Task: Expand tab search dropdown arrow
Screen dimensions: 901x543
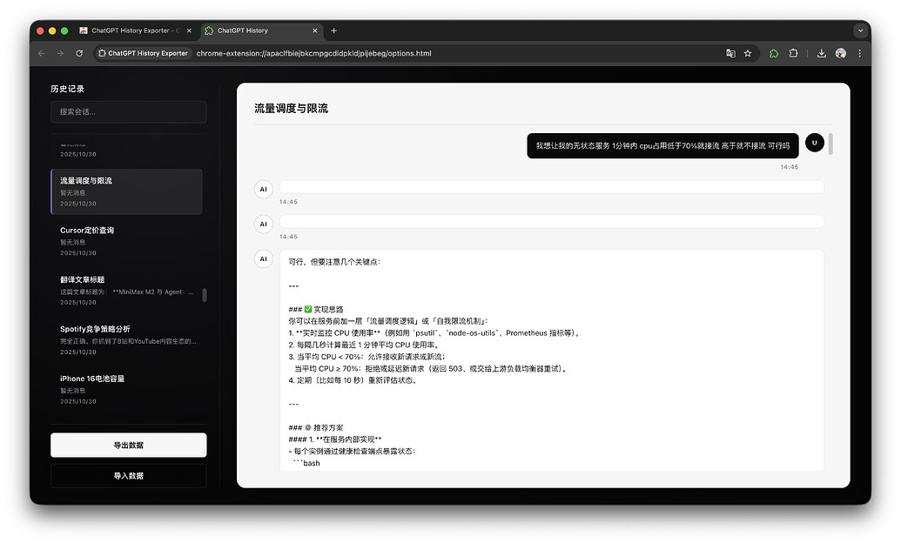Action: (860, 30)
